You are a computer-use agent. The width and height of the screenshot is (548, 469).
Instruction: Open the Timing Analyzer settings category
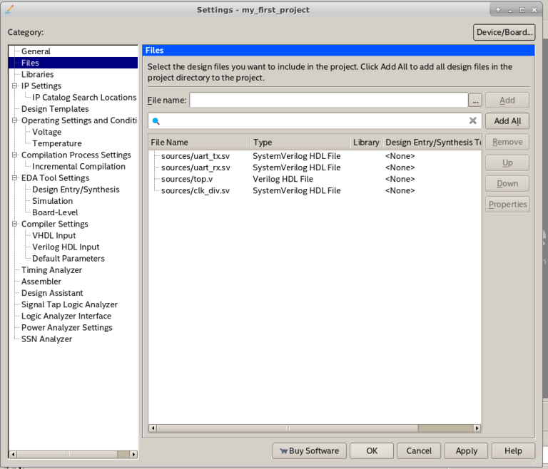click(x=51, y=270)
